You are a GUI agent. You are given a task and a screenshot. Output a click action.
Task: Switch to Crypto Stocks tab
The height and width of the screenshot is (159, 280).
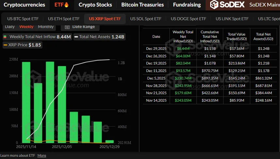pos(95,5)
